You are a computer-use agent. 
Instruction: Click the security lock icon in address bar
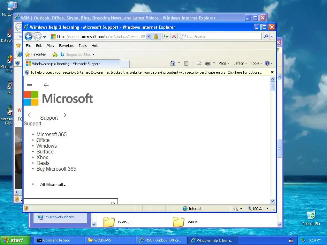[x=156, y=36]
